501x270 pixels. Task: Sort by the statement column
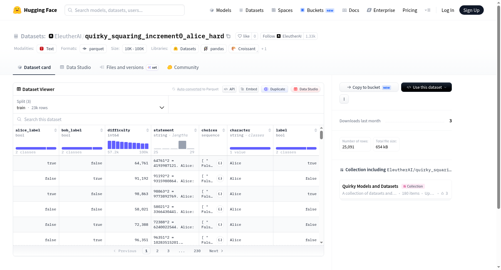pyautogui.click(x=195, y=130)
